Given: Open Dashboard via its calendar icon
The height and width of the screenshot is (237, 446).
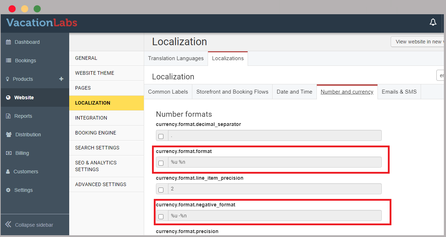Looking at the screenshot, I should point(9,42).
